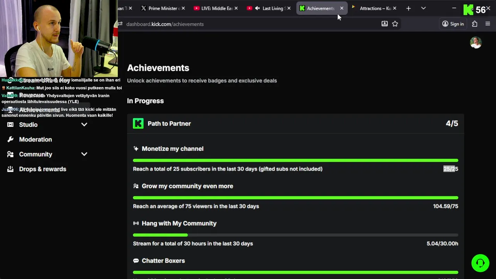The width and height of the screenshot is (496, 279).
Task: Click the KattilanKauha chat message
Action: (x=62, y=88)
